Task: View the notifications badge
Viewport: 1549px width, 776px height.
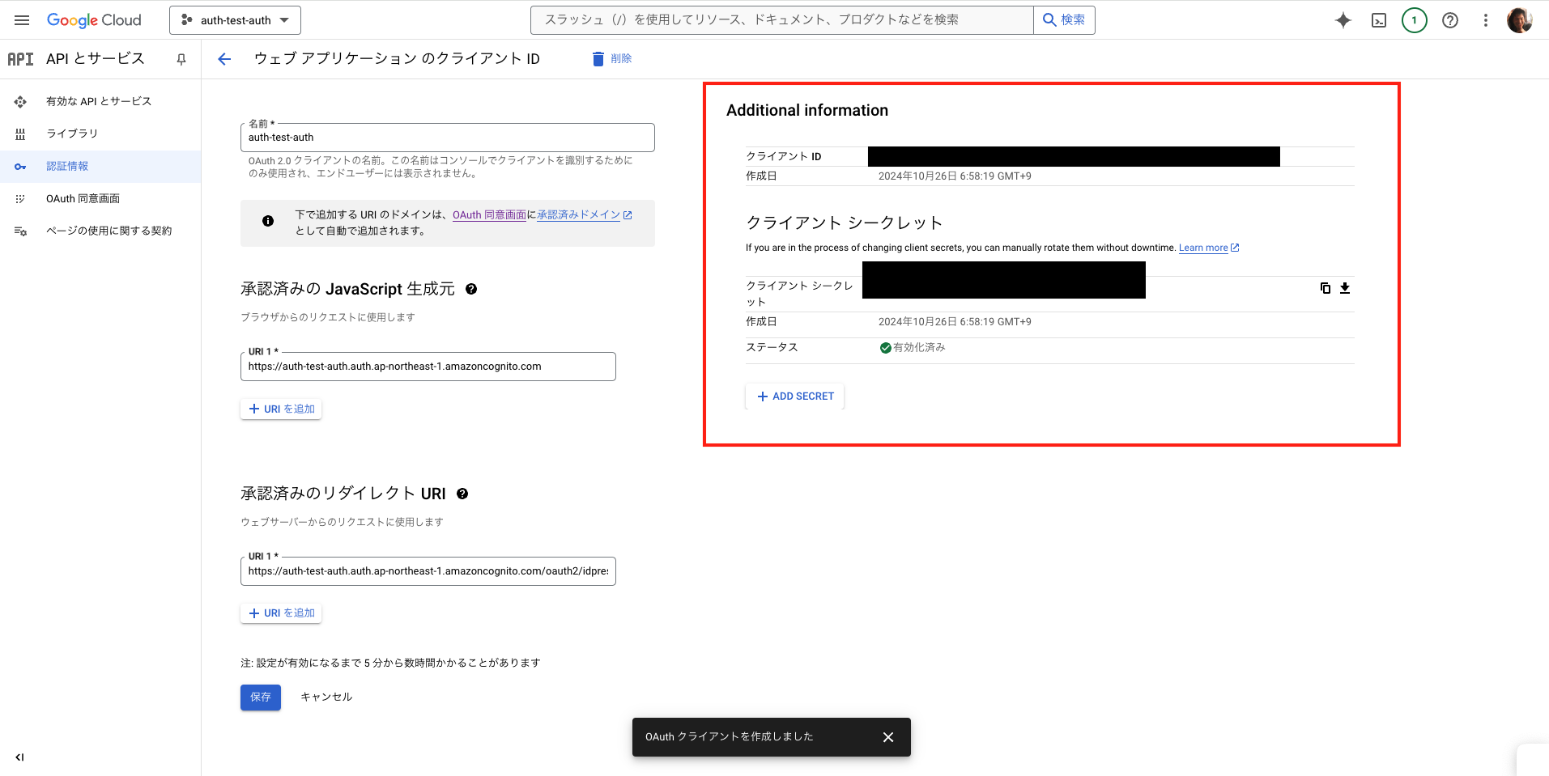Action: pyautogui.click(x=1414, y=19)
